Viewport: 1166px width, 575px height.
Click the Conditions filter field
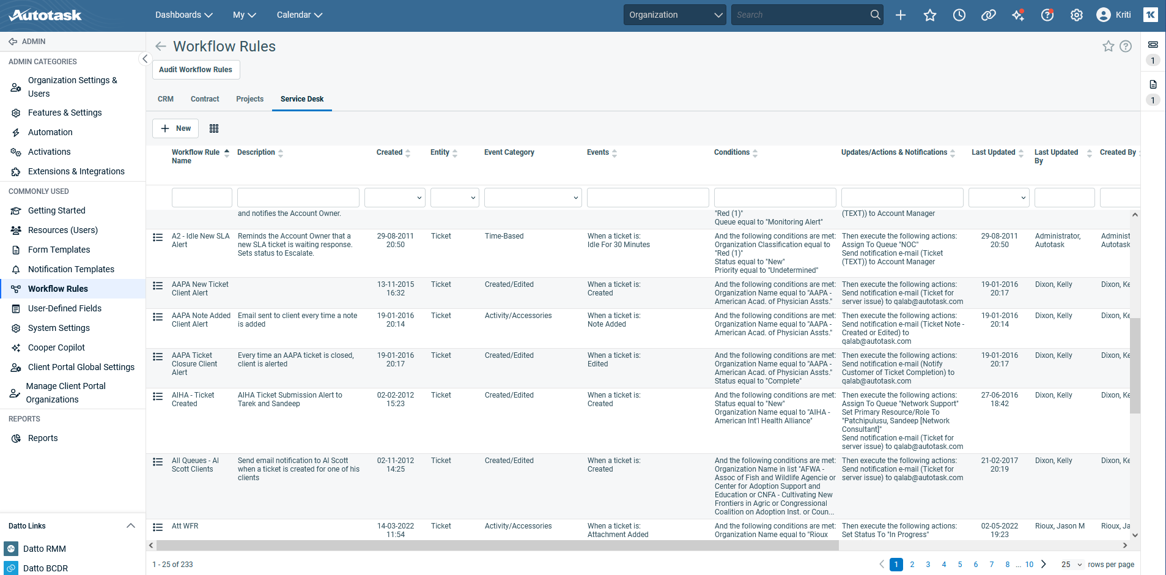pyautogui.click(x=775, y=198)
